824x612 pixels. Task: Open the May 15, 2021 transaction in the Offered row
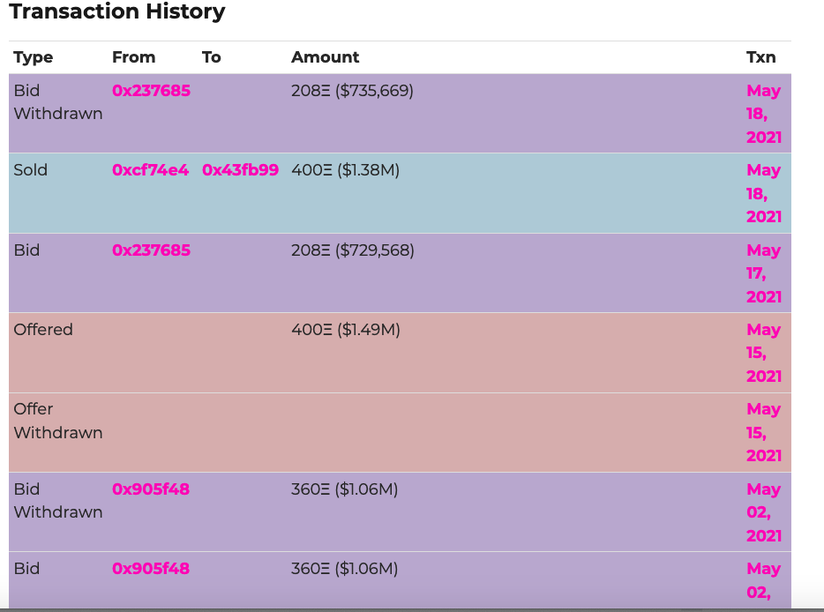click(763, 353)
